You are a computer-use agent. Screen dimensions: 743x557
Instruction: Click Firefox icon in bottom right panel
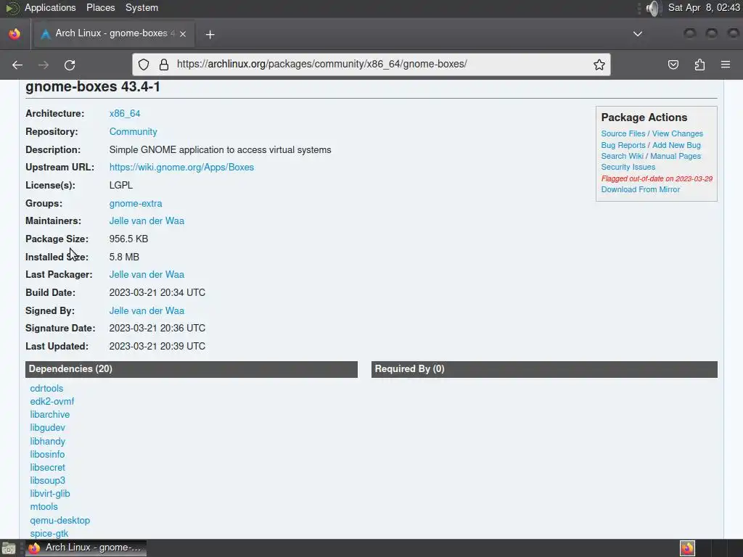[x=687, y=548]
